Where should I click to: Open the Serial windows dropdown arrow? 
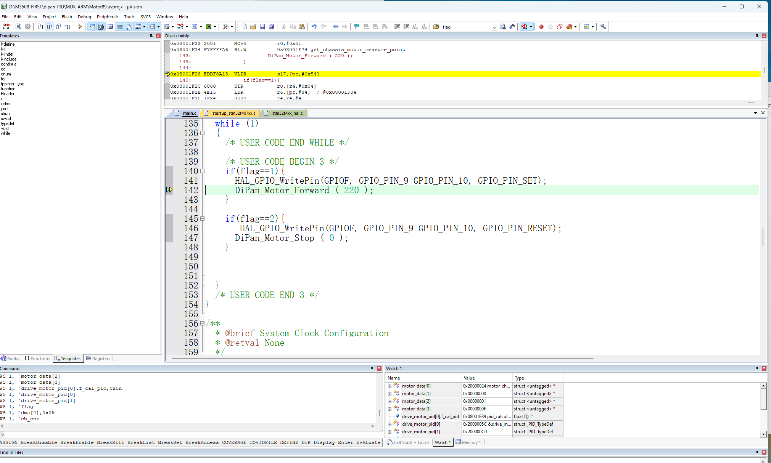172,27
